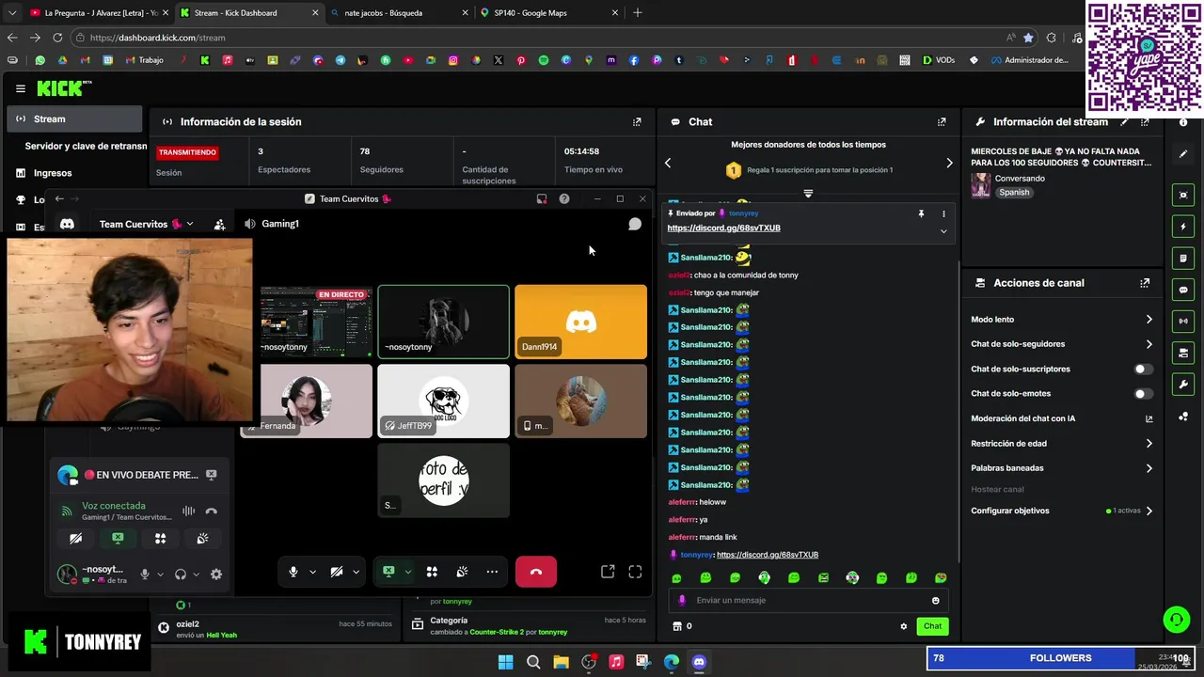1204x677 pixels.
Task: Click the wrench icon in right sidebar
Action: (1183, 384)
